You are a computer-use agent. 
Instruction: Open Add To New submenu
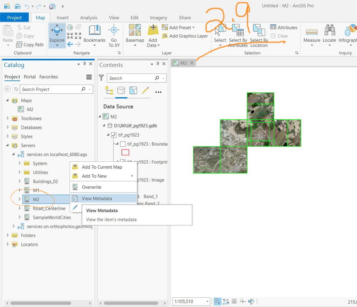click(103, 176)
